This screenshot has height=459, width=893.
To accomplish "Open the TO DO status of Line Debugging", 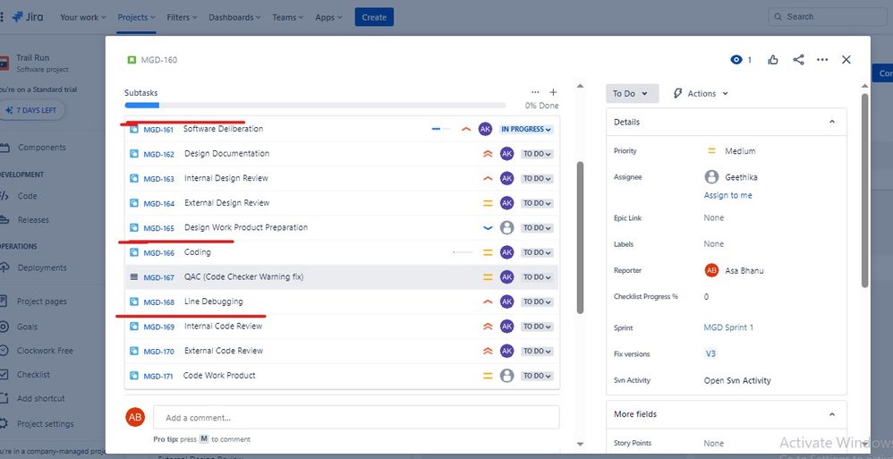I will click(537, 302).
